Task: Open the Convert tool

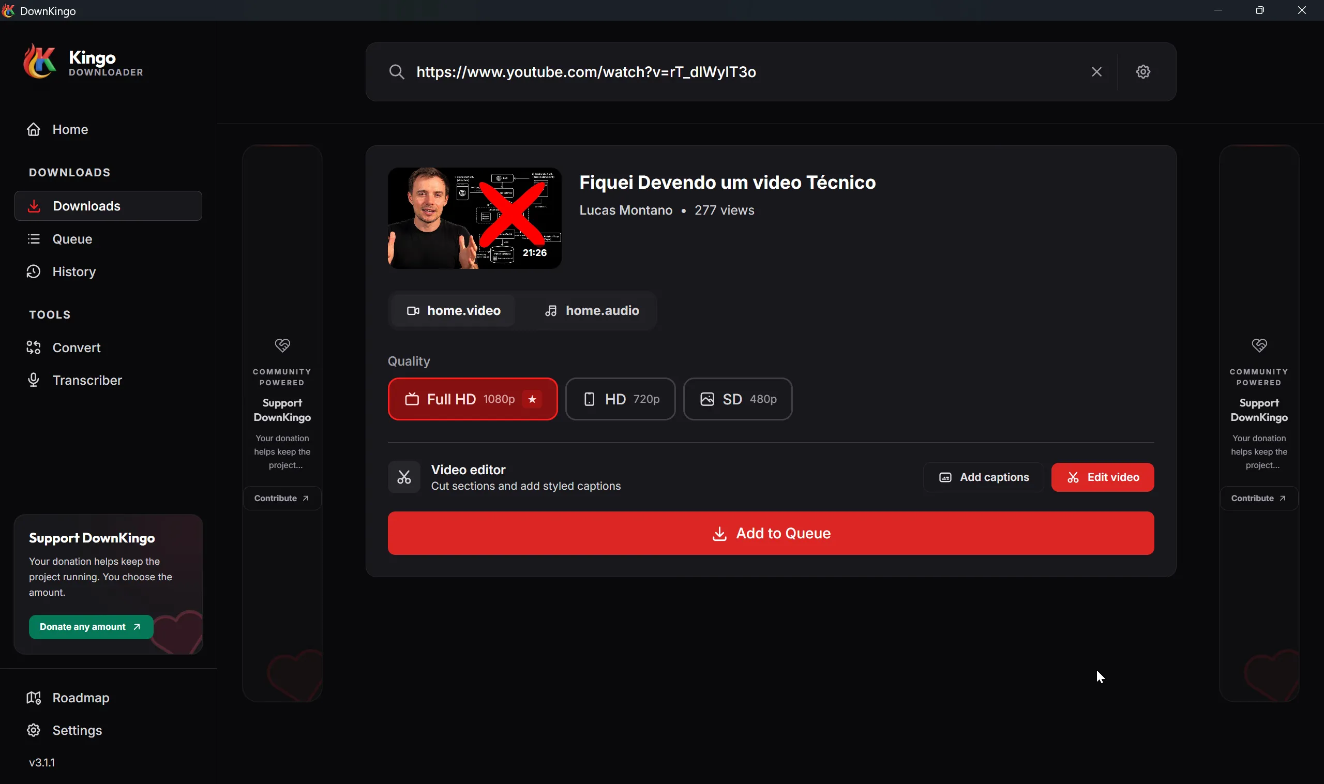Action: click(x=108, y=348)
